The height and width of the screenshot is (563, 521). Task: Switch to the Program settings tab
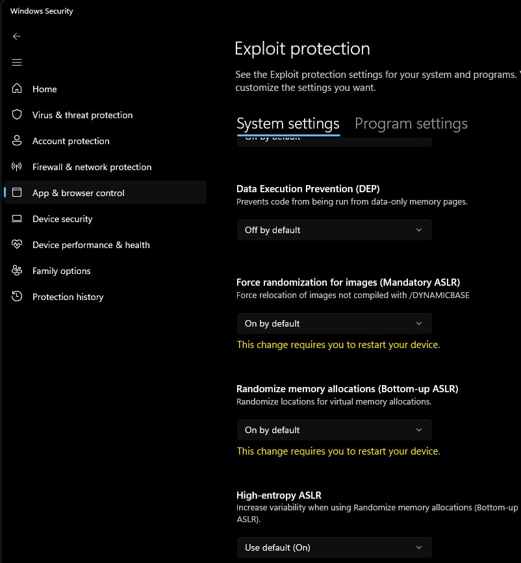coord(411,123)
